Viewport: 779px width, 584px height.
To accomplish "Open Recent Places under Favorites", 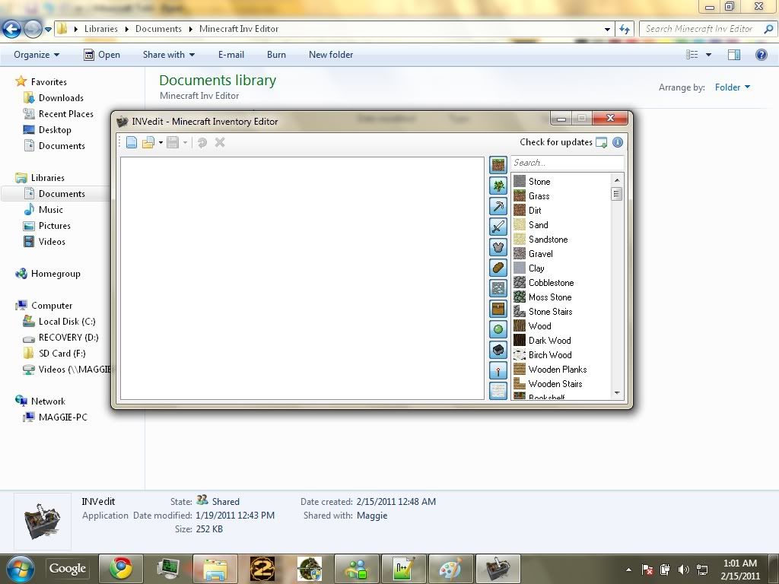I will click(66, 114).
